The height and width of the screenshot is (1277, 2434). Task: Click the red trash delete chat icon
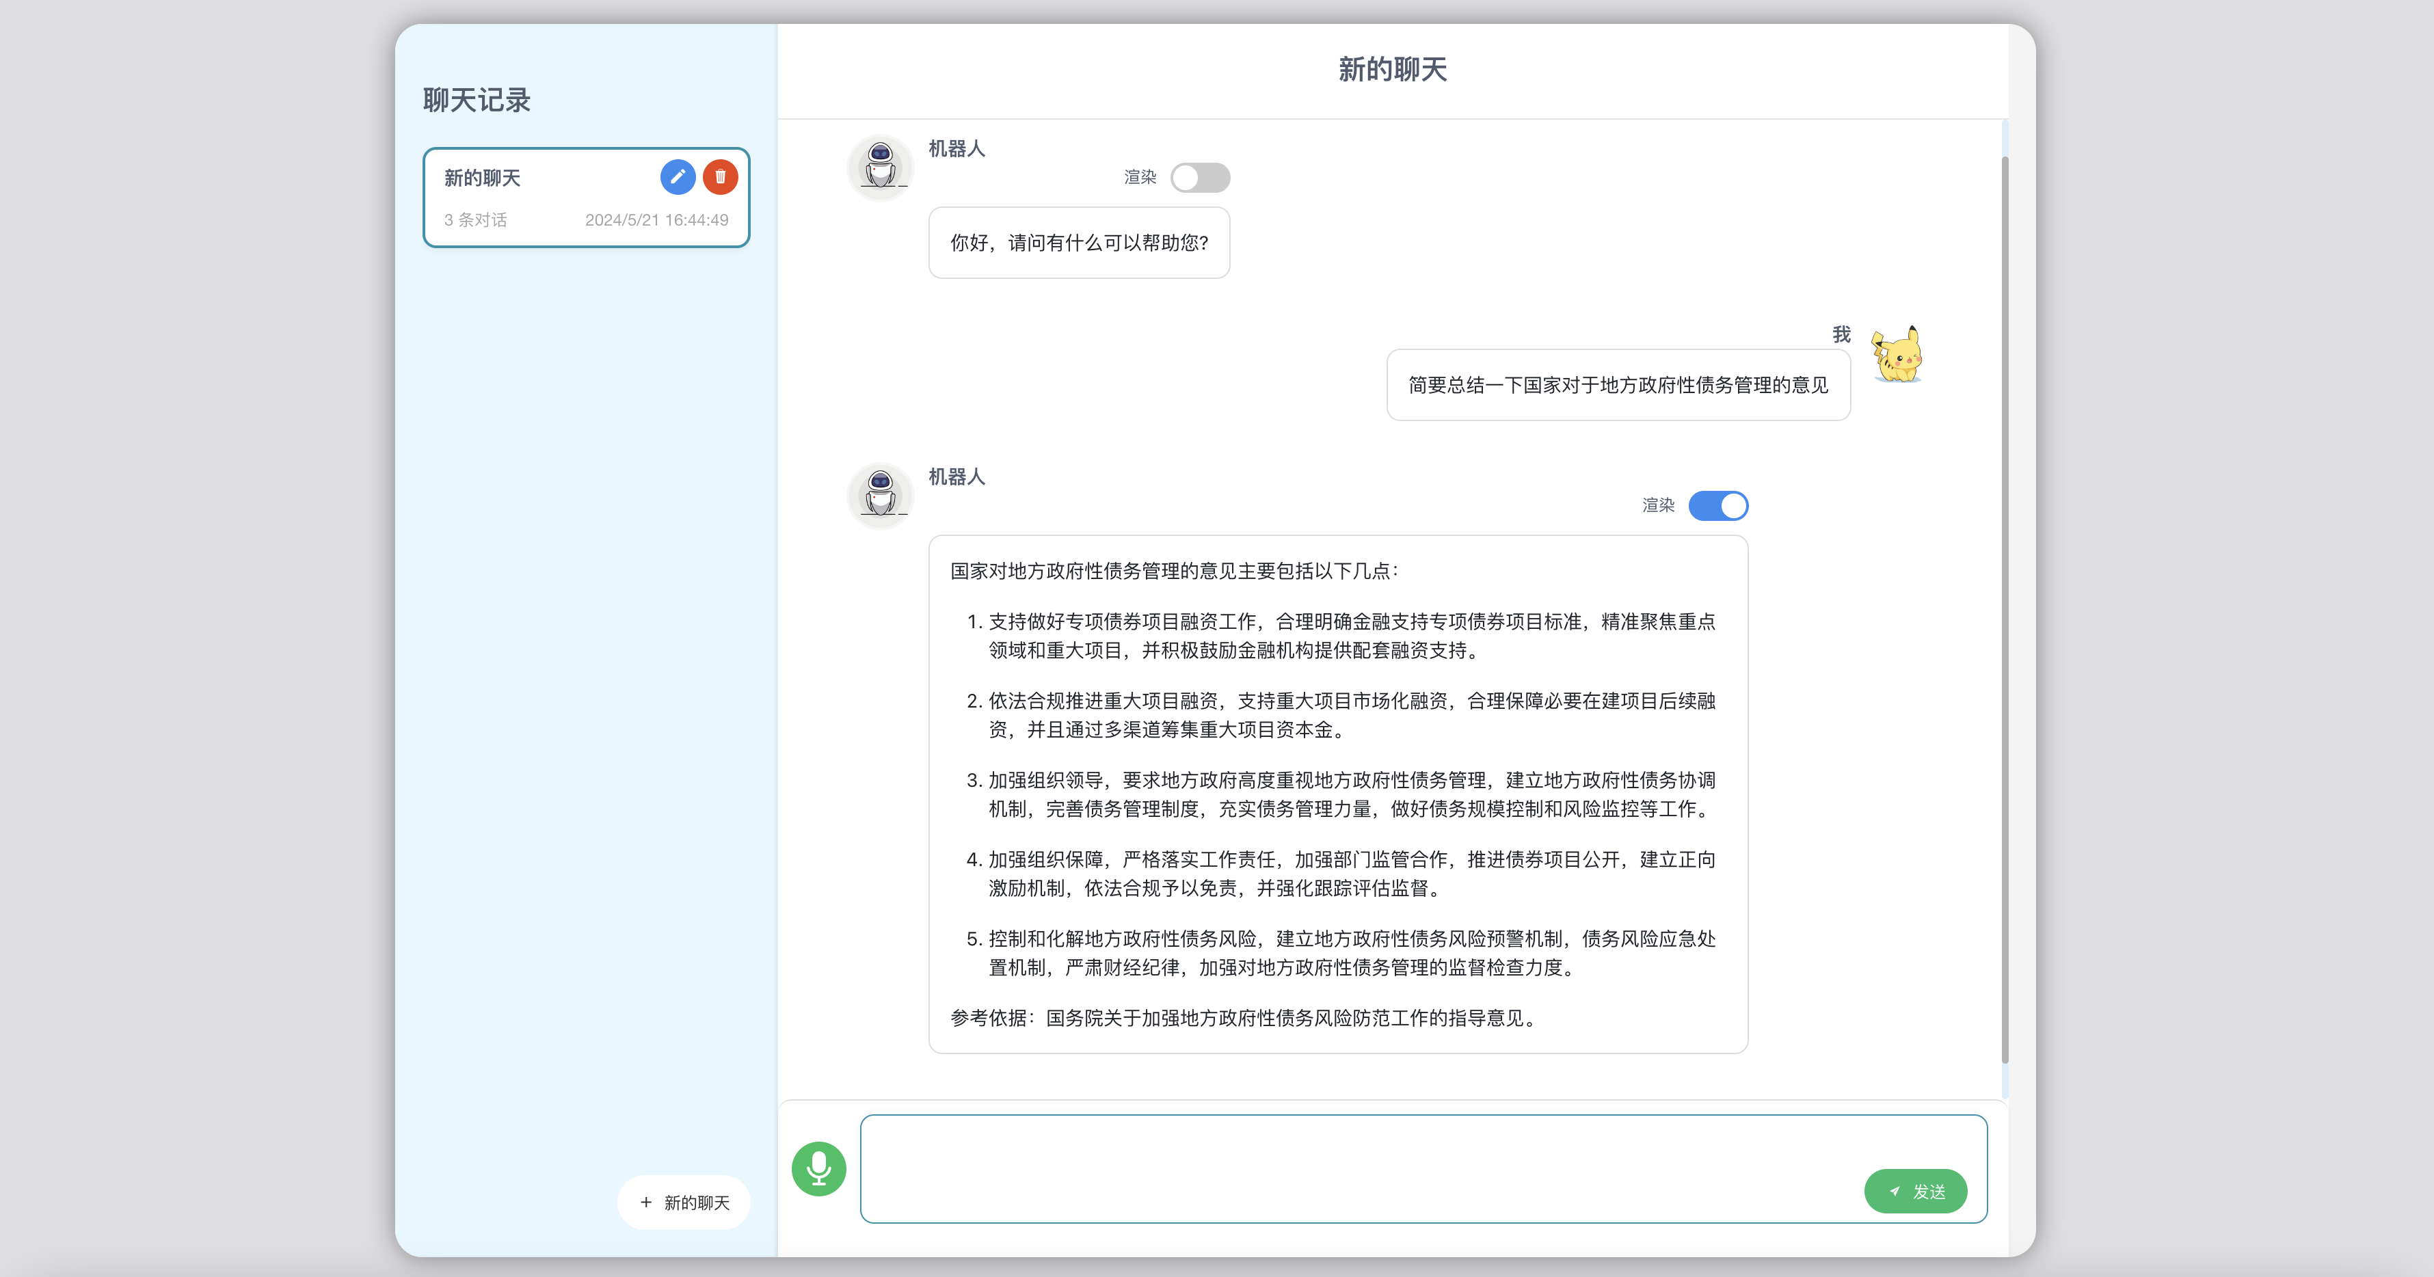point(720,176)
